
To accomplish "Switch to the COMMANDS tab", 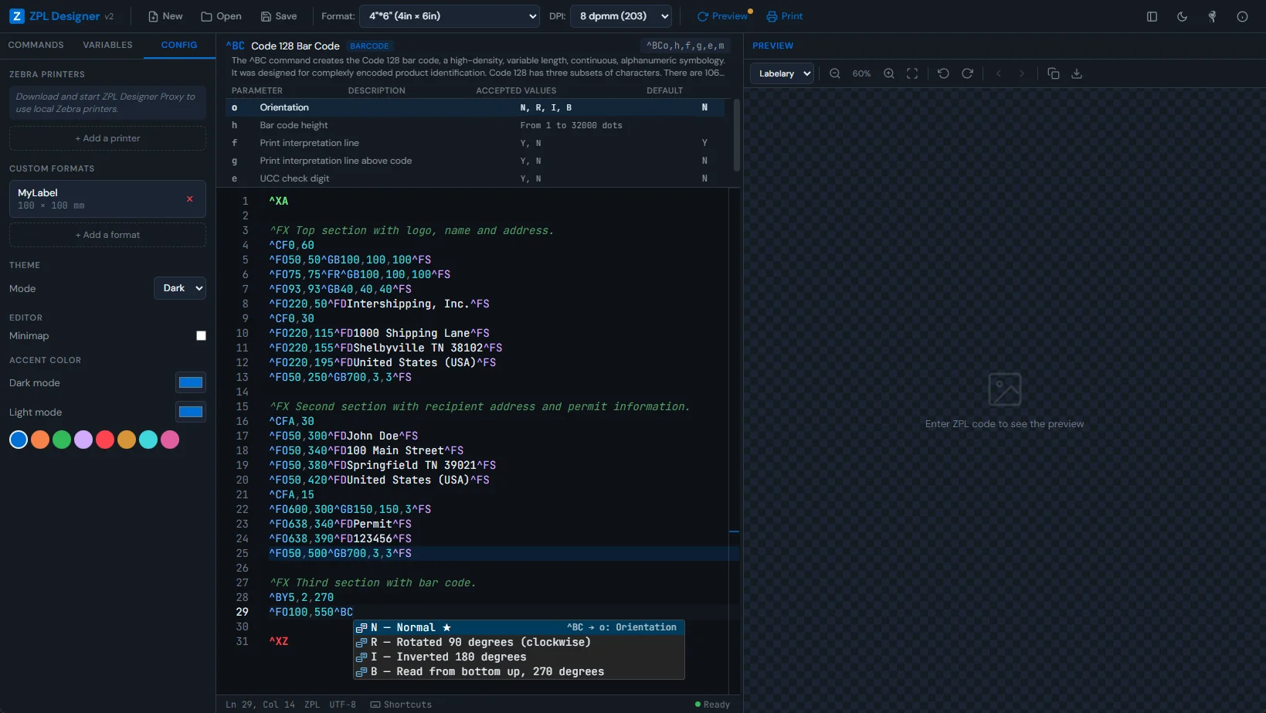I will click(36, 45).
